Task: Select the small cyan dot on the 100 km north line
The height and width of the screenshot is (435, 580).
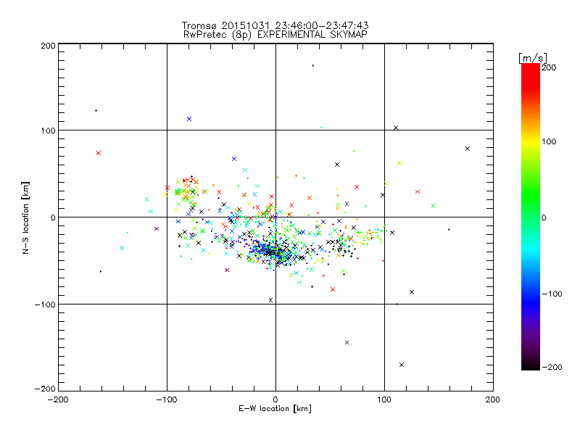Action: [321, 128]
